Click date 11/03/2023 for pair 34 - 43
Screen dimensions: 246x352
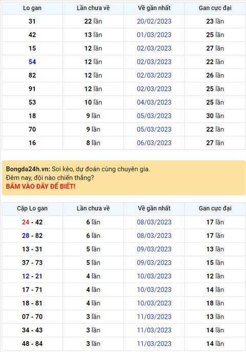154,330
